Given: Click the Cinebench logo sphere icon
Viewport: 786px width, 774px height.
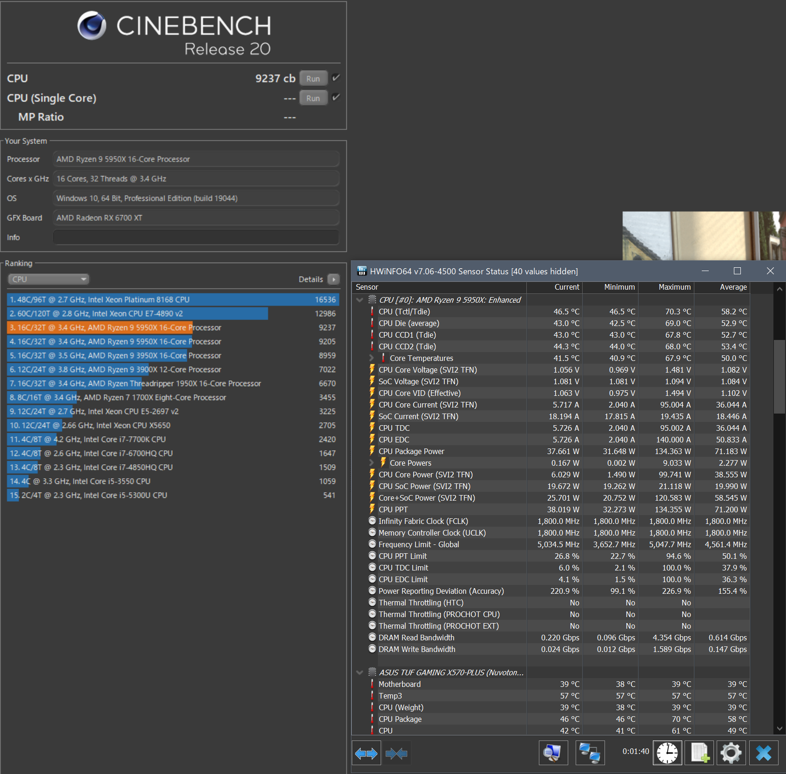Looking at the screenshot, I should tap(92, 26).
